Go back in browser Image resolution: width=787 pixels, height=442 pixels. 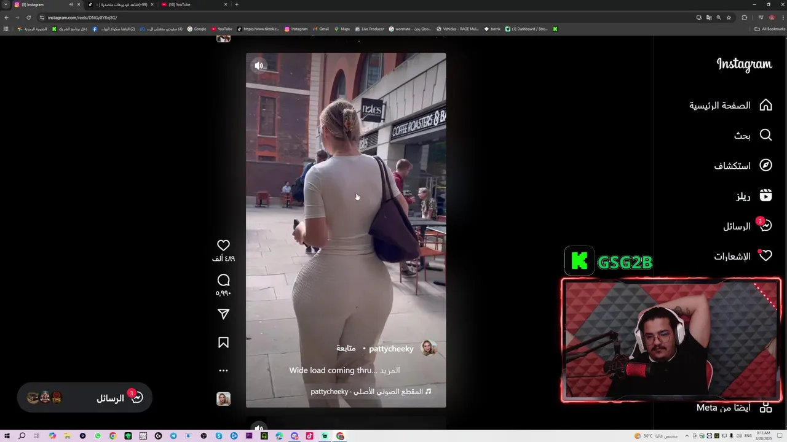[7, 18]
